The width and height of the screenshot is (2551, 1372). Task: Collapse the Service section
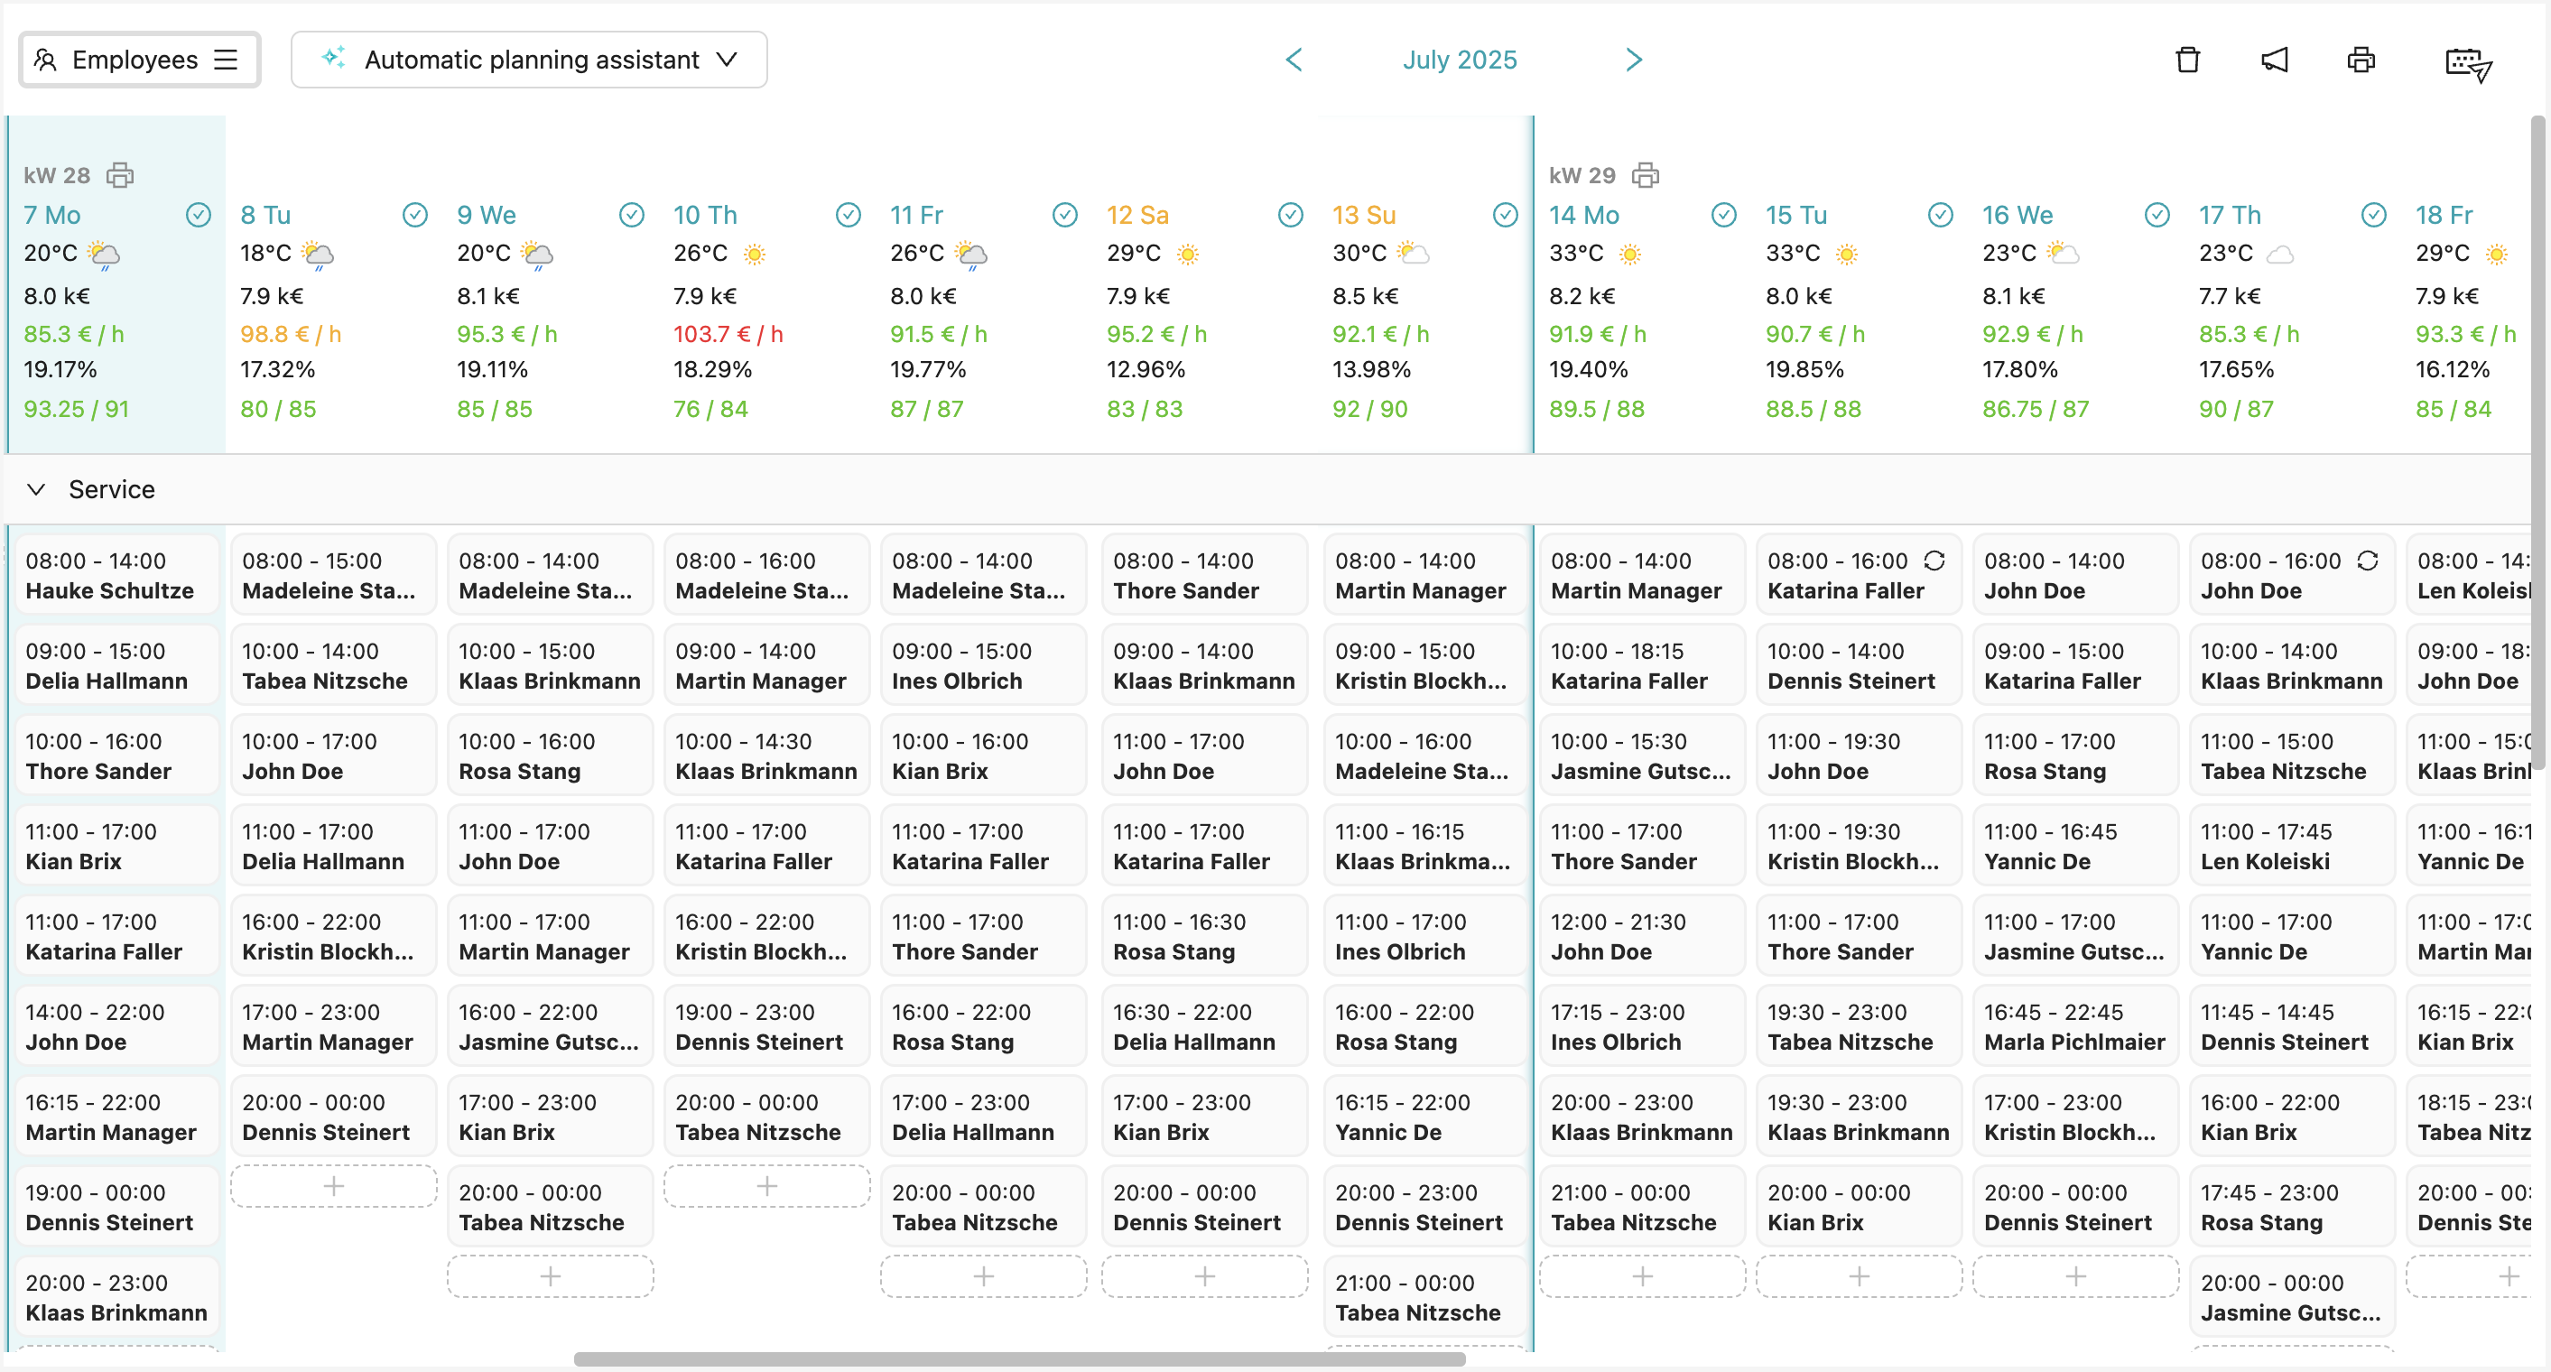[x=37, y=489]
